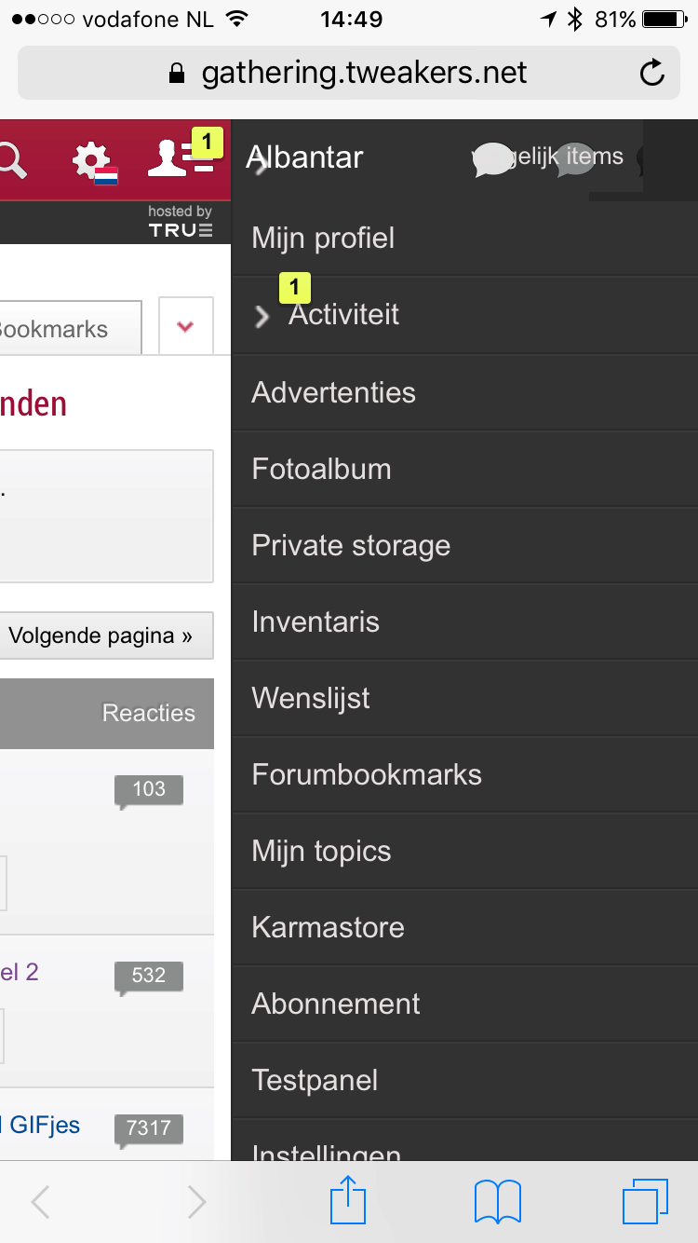Open Safari bookmarks with the book icon
Image resolution: width=698 pixels, height=1243 pixels.
497,1201
